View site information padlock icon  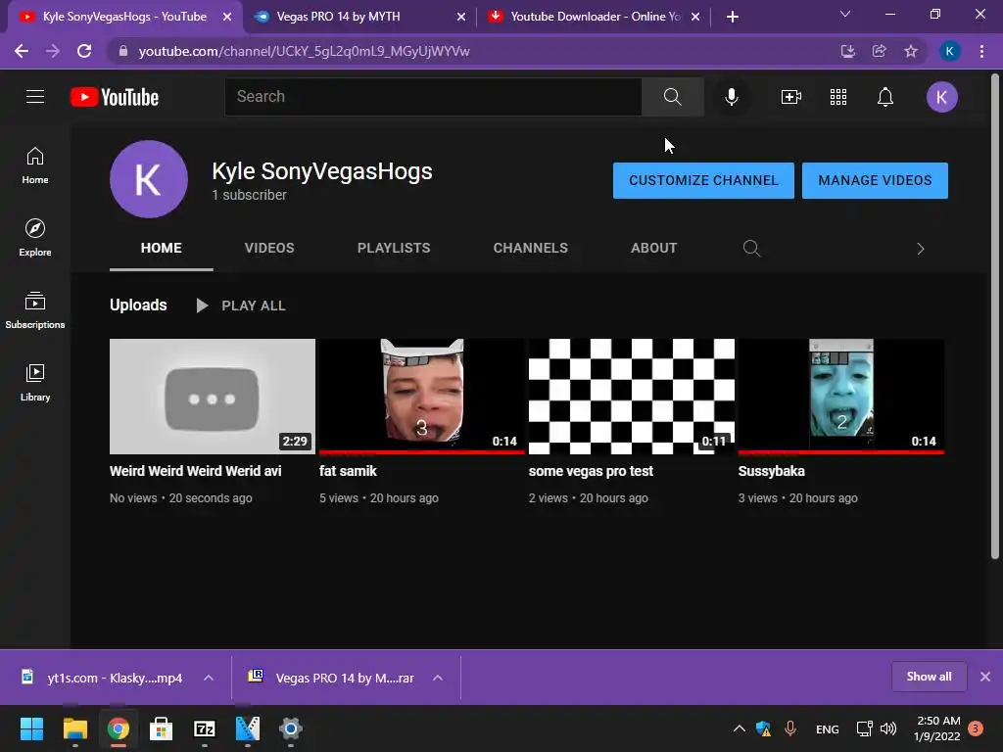tap(123, 51)
